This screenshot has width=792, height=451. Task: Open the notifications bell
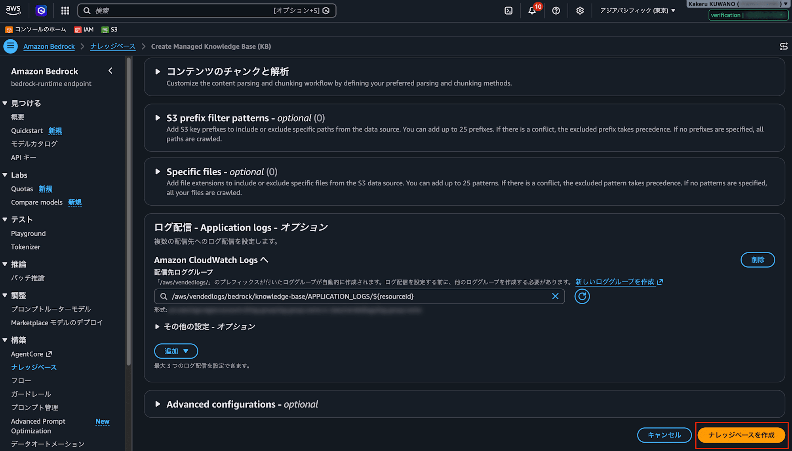click(532, 11)
